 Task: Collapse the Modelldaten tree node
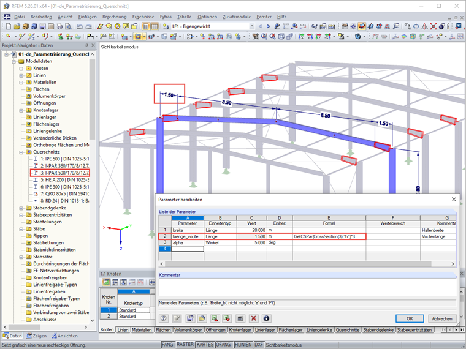pyautogui.click(x=13, y=61)
